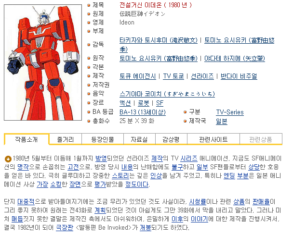Open the TV 토쿄 link
This screenshot has height=247, width=293.
point(173,76)
